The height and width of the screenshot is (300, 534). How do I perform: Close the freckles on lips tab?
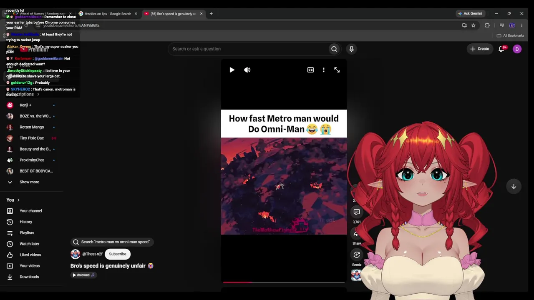point(136,14)
